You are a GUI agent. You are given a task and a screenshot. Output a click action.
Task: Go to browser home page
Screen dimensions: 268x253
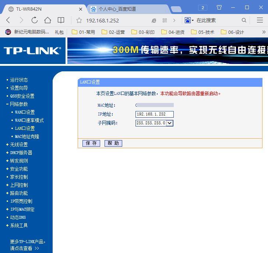47,20
